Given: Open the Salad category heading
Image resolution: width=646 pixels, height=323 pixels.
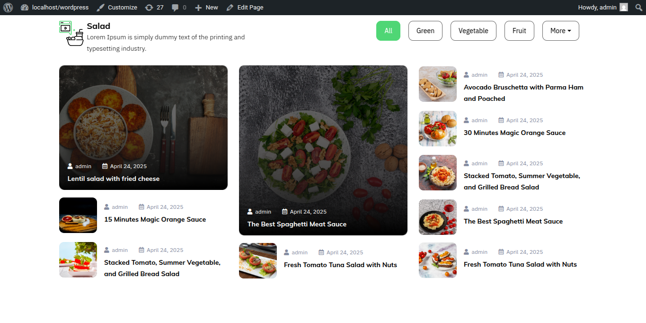Looking at the screenshot, I should tap(98, 26).
